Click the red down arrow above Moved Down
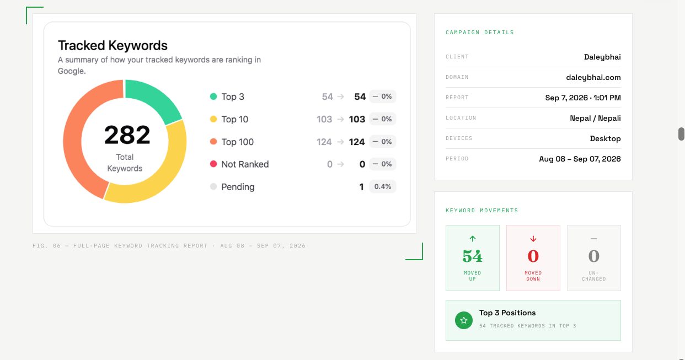Screen dimensions: 685x360 533,239
